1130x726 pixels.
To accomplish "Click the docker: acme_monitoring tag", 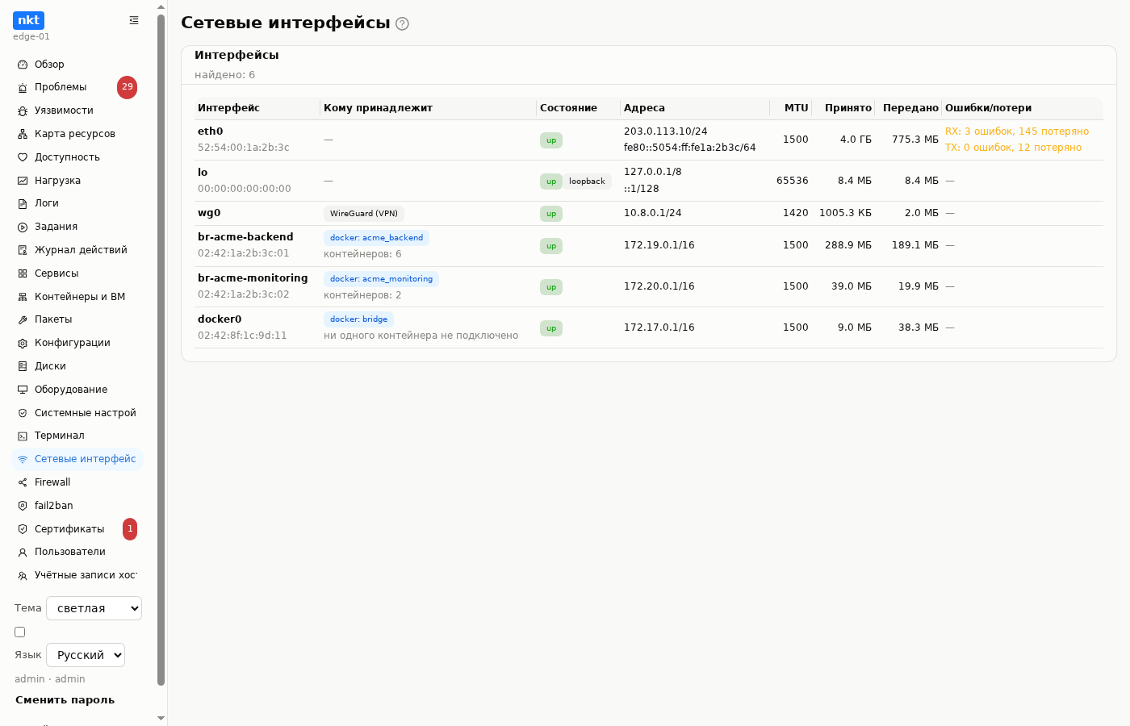I will [381, 279].
